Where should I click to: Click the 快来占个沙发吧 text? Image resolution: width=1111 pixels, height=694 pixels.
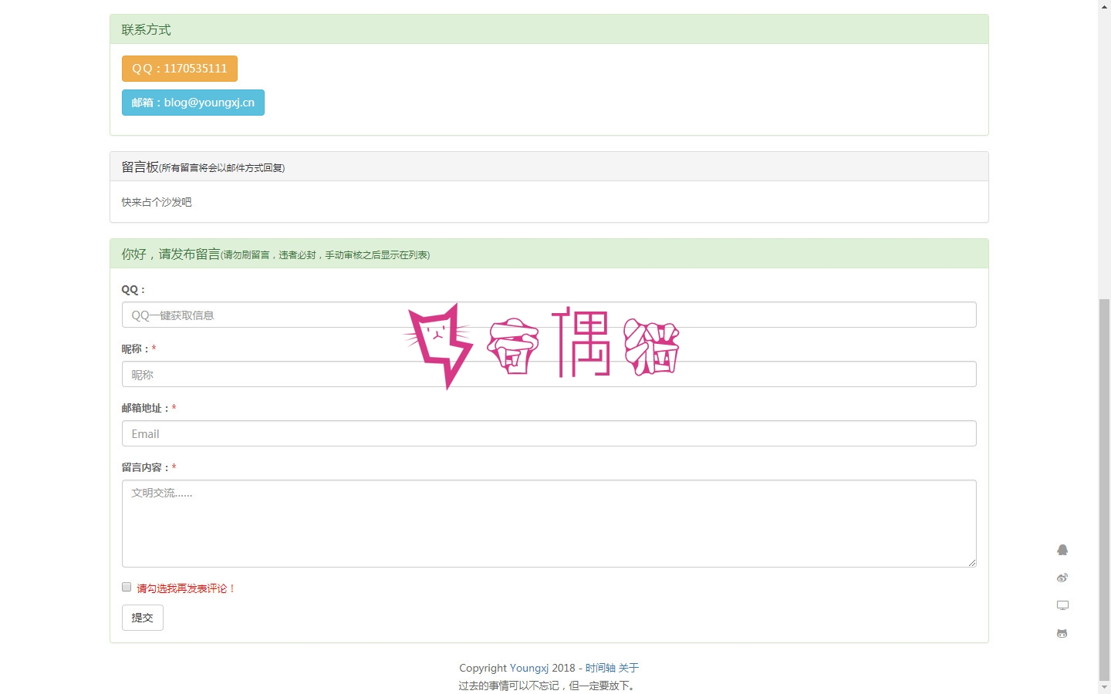click(157, 202)
